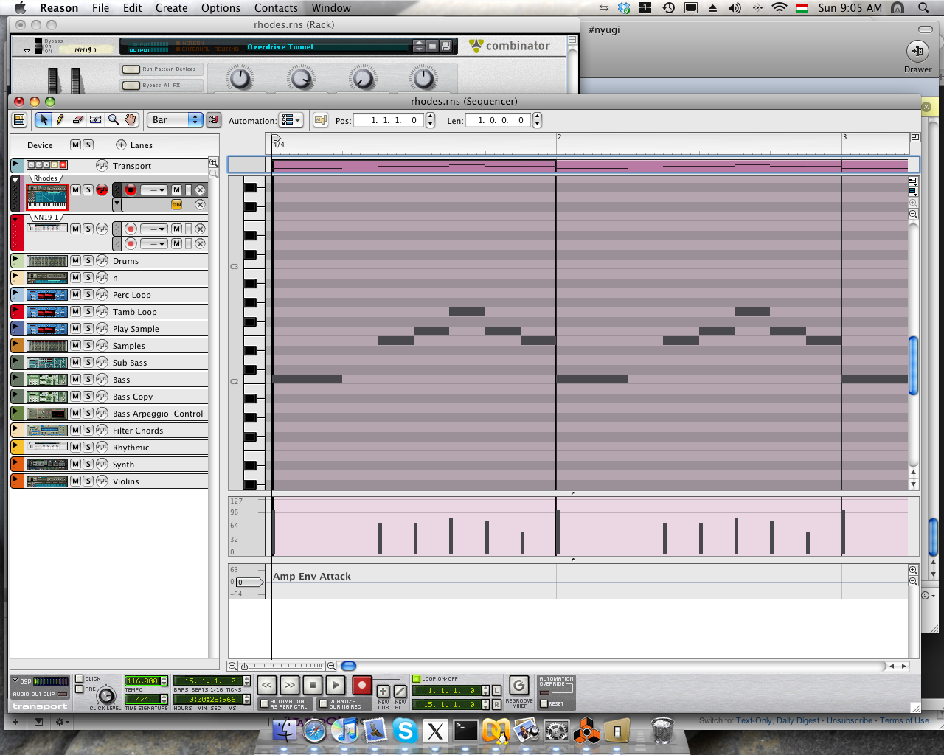Select the arrow Selection tool
Viewport: 944px width, 755px height.
coord(43,119)
